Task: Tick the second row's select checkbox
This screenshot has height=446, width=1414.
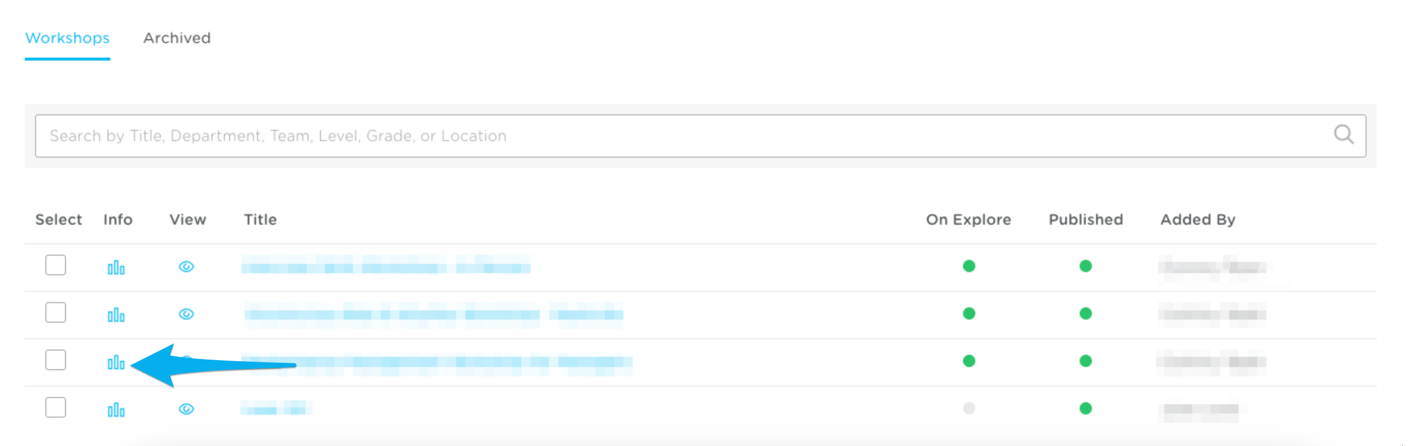Action: (x=55, y=312)
